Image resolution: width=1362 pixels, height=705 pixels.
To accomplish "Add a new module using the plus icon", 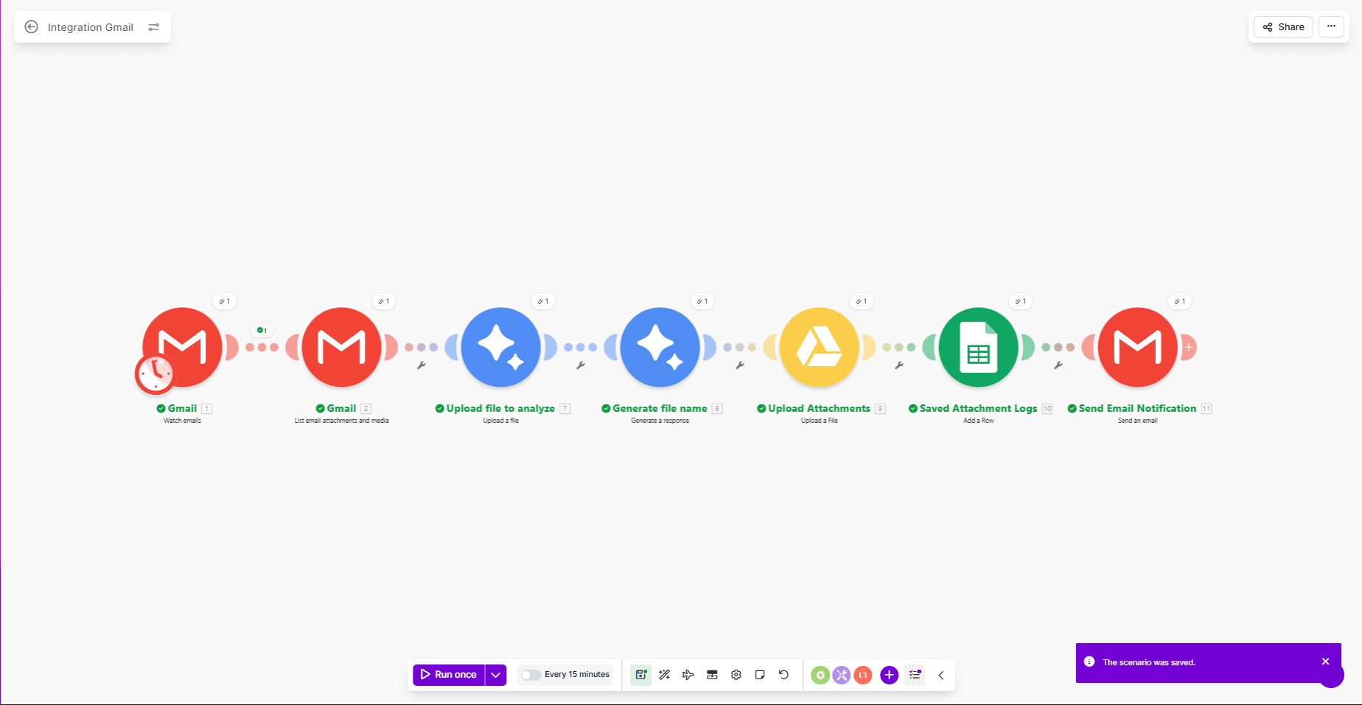I will click(889, 674).
